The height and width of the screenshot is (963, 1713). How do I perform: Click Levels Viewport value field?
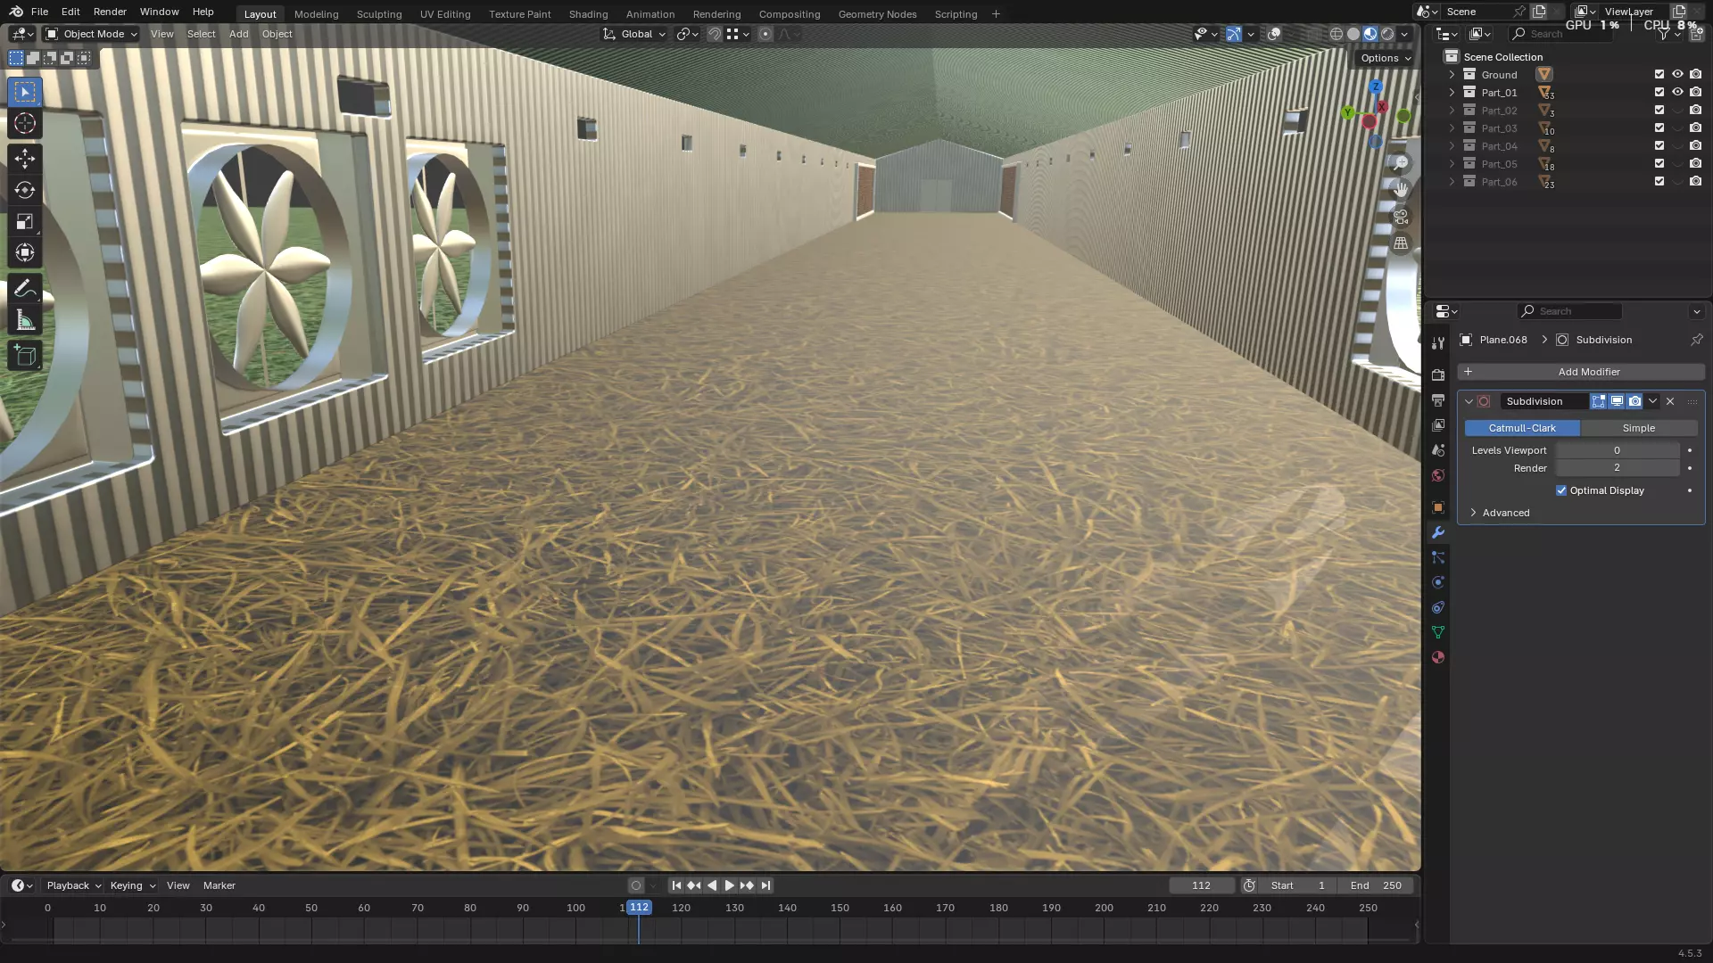(x=1617, y=450)
